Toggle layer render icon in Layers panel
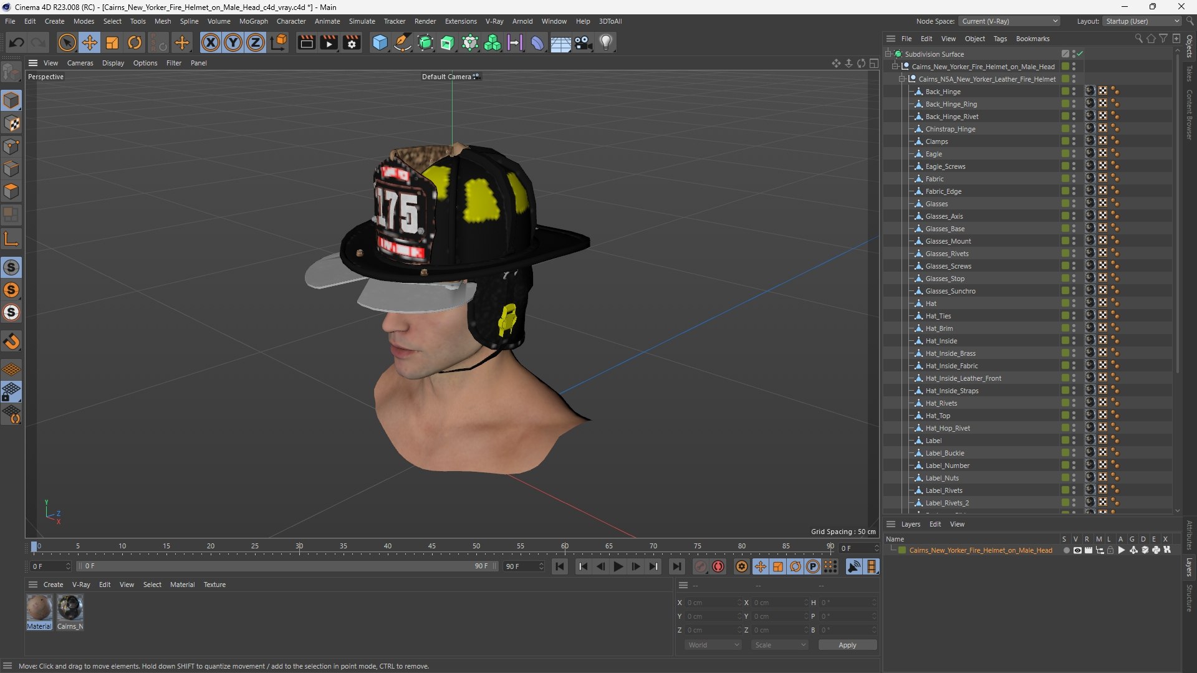The width and height of the screenshot is (1197, 673). [x=1089, y=550]
